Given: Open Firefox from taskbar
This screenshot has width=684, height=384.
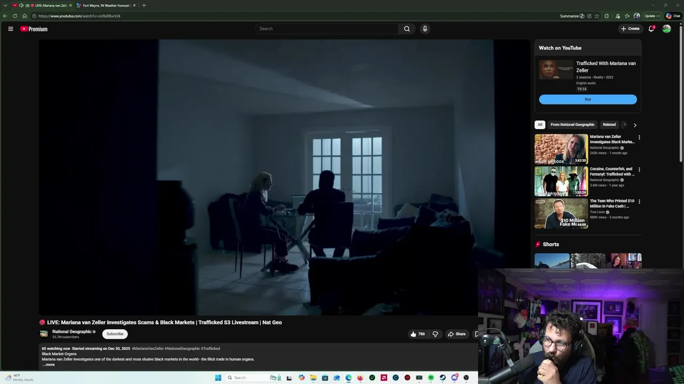Looking at the screenshot, I should (x=360, y=378).
